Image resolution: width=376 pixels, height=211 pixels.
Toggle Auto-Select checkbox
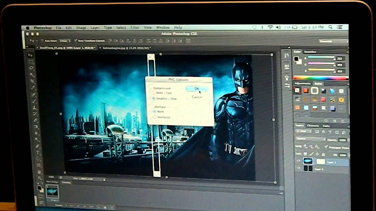[42, 41]
